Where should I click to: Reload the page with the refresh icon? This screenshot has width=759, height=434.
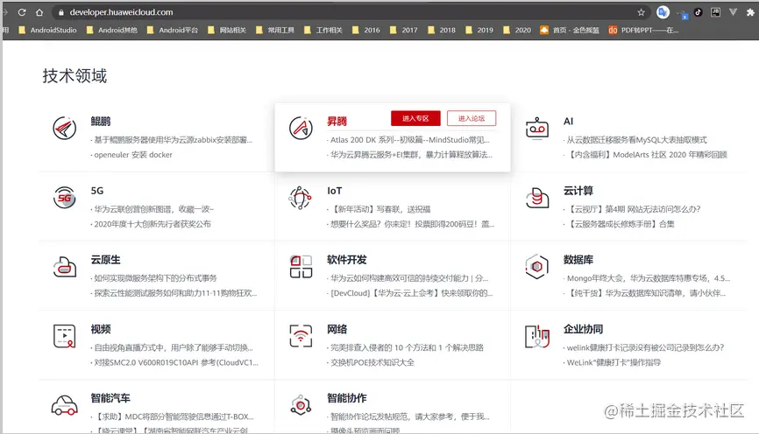point(22,12)
